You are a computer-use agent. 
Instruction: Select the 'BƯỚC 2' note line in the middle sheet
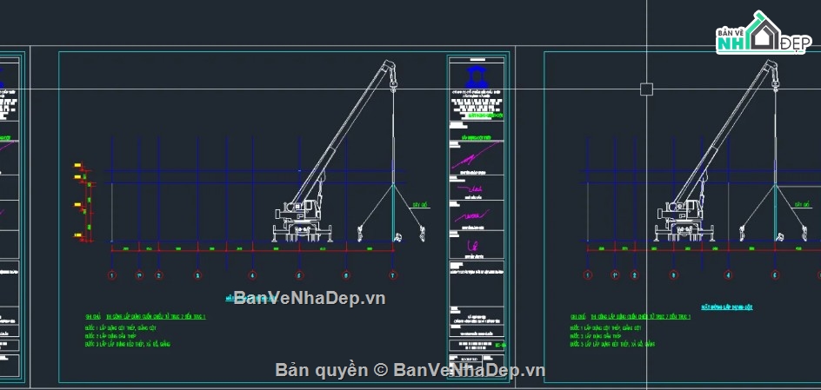pos(110,336)
